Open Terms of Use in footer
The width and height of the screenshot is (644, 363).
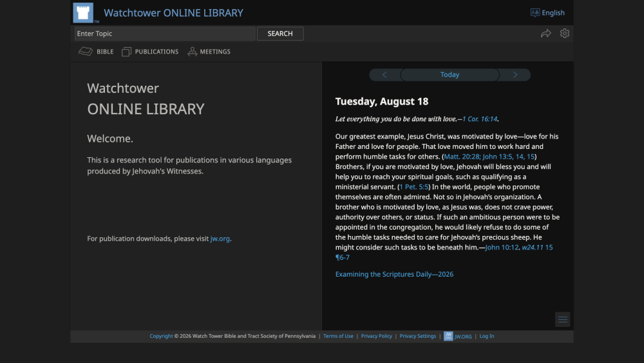(338, 336)
